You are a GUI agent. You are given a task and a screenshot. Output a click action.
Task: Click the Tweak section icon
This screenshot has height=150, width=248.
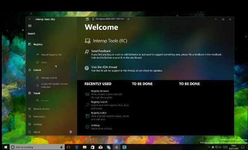point(30,93)
